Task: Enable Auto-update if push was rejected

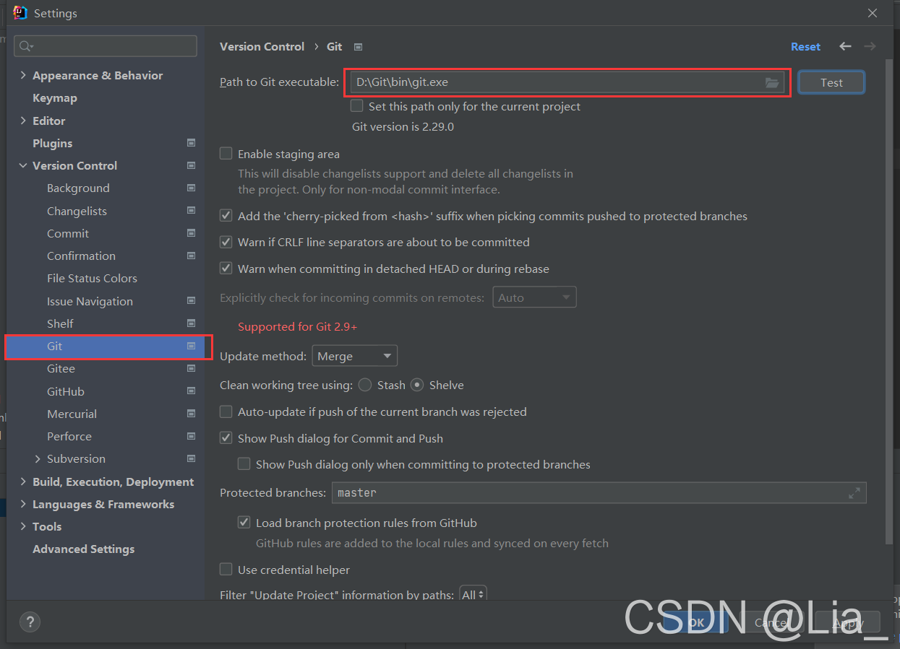Action: pos(226,411)
